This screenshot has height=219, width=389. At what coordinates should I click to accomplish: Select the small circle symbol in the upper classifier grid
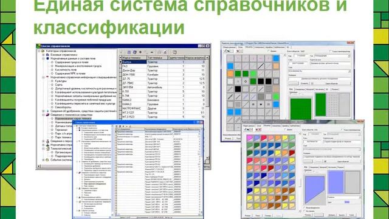pyautogui.click(x=246, y=81)
